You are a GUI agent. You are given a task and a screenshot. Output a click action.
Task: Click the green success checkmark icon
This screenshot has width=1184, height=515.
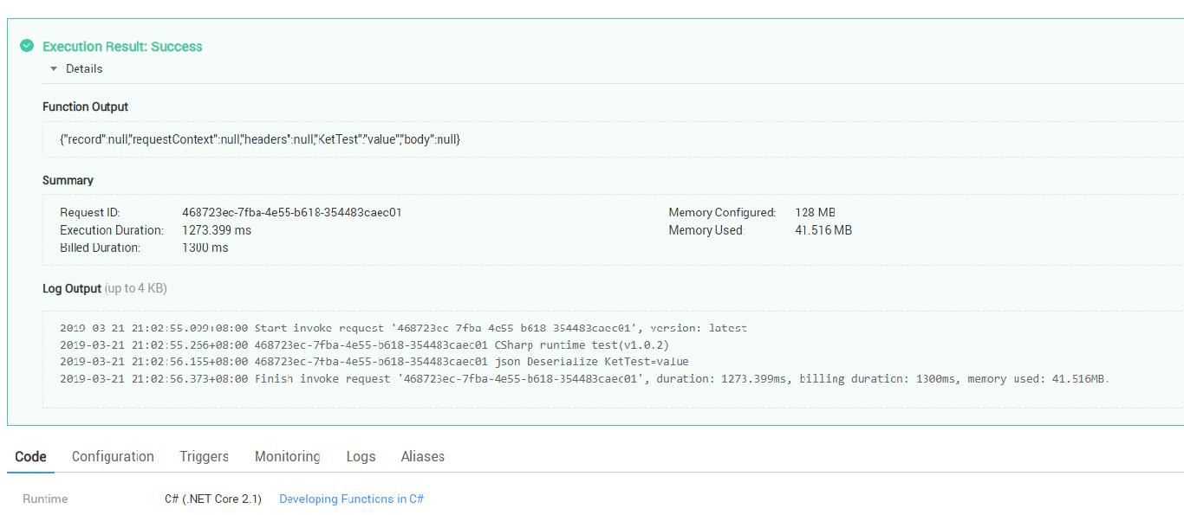(x=27, y=46)
